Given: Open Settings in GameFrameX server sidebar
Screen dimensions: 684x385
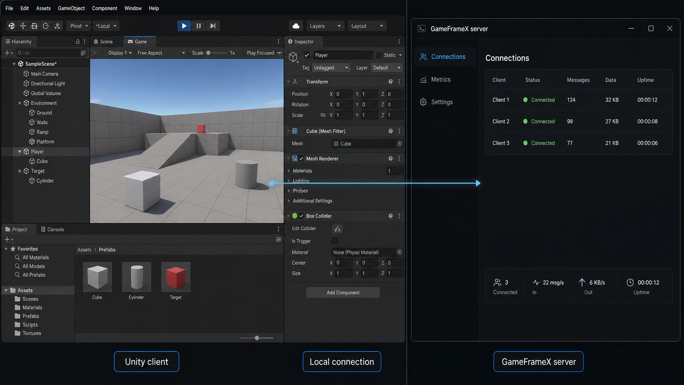Looking at the screenshot, I should coord(442,102).
